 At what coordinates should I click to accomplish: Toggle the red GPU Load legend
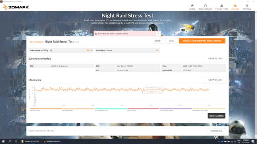pos(144,110)
